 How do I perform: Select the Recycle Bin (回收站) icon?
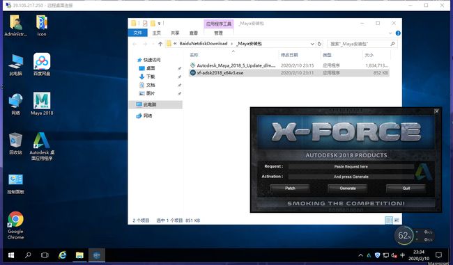tap(15, 143)
